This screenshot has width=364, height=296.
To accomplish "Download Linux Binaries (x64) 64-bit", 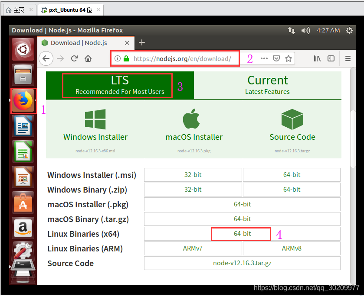I will pyautogui.click(x=243, y=234).
